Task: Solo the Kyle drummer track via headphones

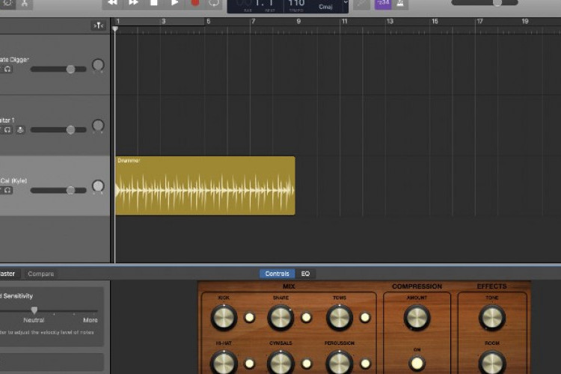Action: pyautogui.click(x=7, y=191)
